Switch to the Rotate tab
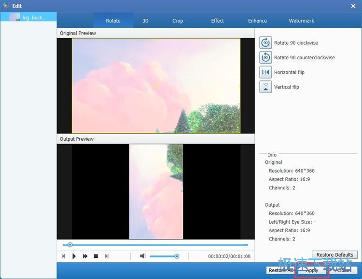The height and width of the screenshot is (279, 362). click(113, 21)
